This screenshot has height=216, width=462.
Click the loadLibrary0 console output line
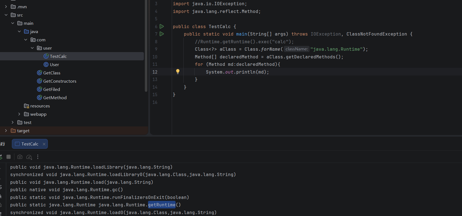pyautogui.click(x=123, y=174)
